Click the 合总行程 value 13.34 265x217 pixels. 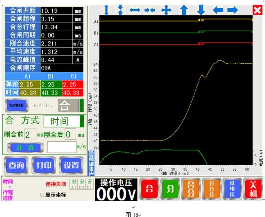coord(57,27)
